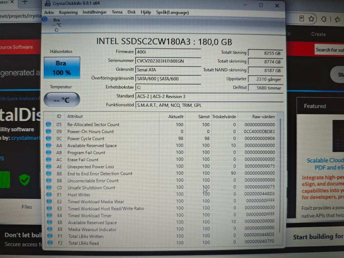This screenshot has width=344, height=258.
Task: Click status orb beside Re-Allocated Sector Count
Action: click(48, 124)
